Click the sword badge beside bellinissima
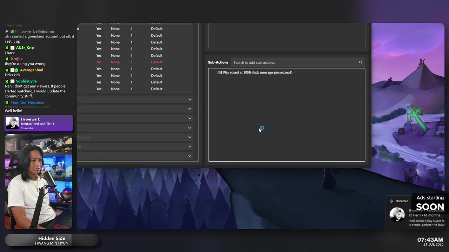This screenshot has width=449, height=252. point(12,31)
